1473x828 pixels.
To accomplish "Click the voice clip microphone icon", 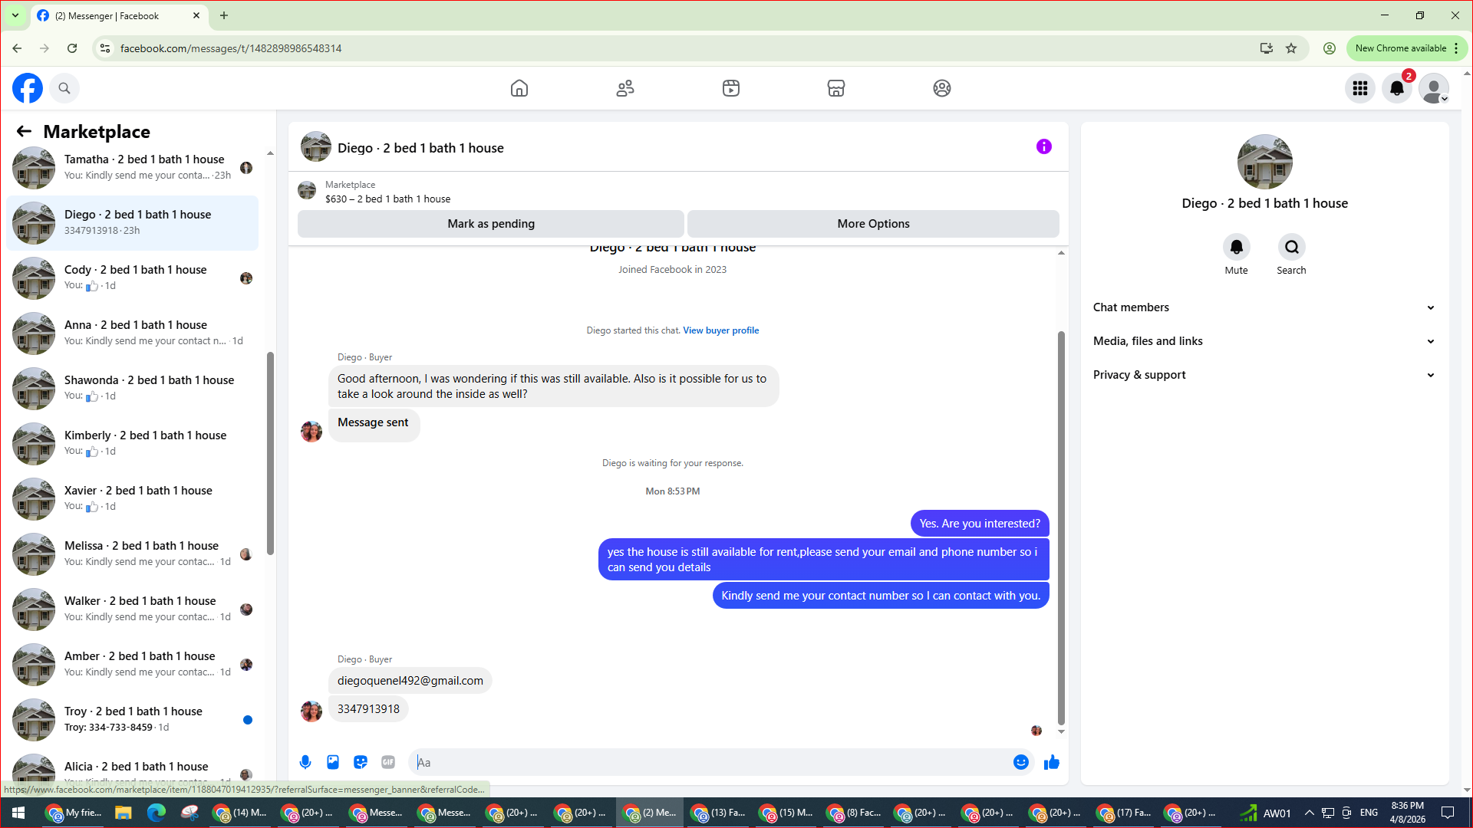I will 305,762.
